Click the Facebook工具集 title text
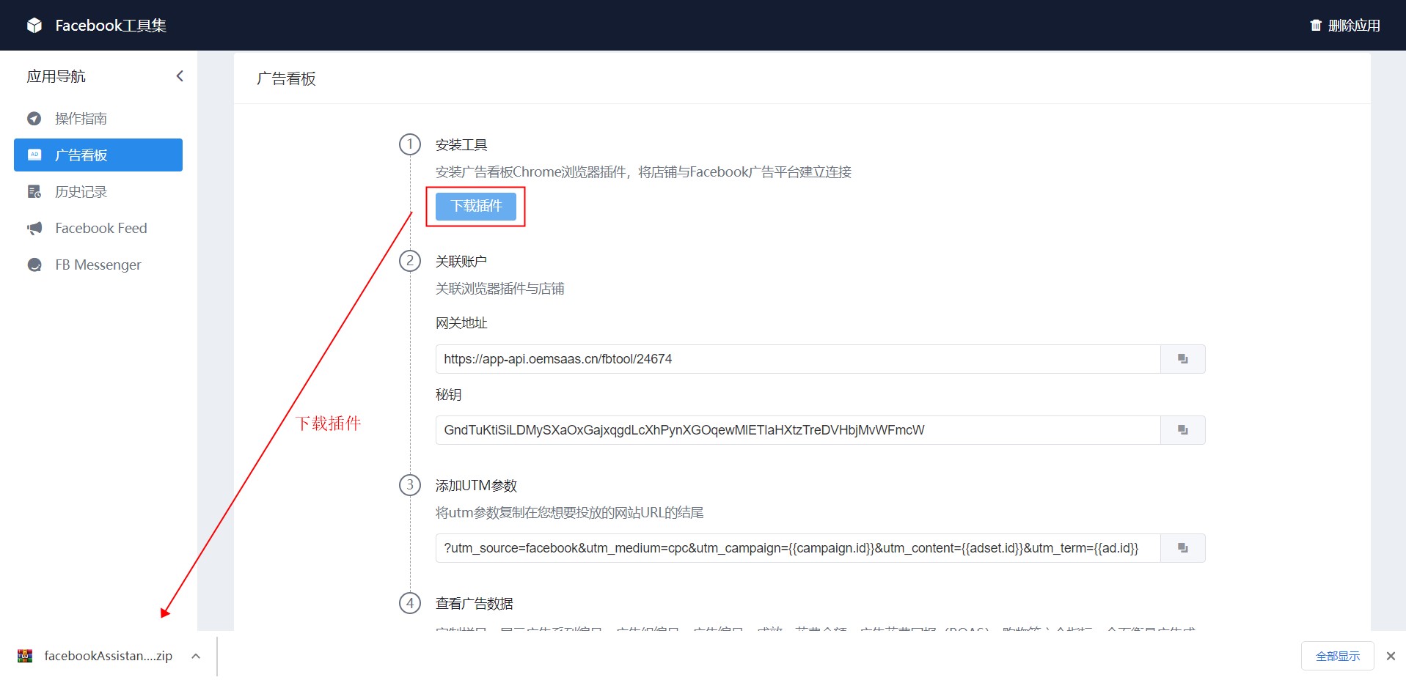The width and height of the screenshot is (1406, 680). (x=111, y=26)
